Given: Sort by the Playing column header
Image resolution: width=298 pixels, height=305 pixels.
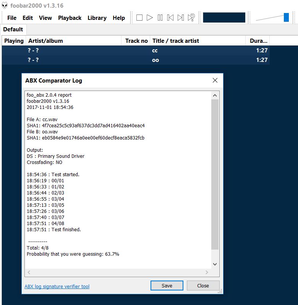Looking at the screenshot, I should [x=14, y=41].
